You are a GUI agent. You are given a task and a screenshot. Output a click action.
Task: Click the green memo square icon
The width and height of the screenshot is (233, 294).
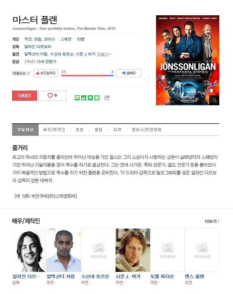pos(97,98)
